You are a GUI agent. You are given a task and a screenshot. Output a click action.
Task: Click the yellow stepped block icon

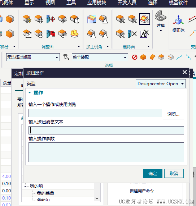click(x=74, y=34)
